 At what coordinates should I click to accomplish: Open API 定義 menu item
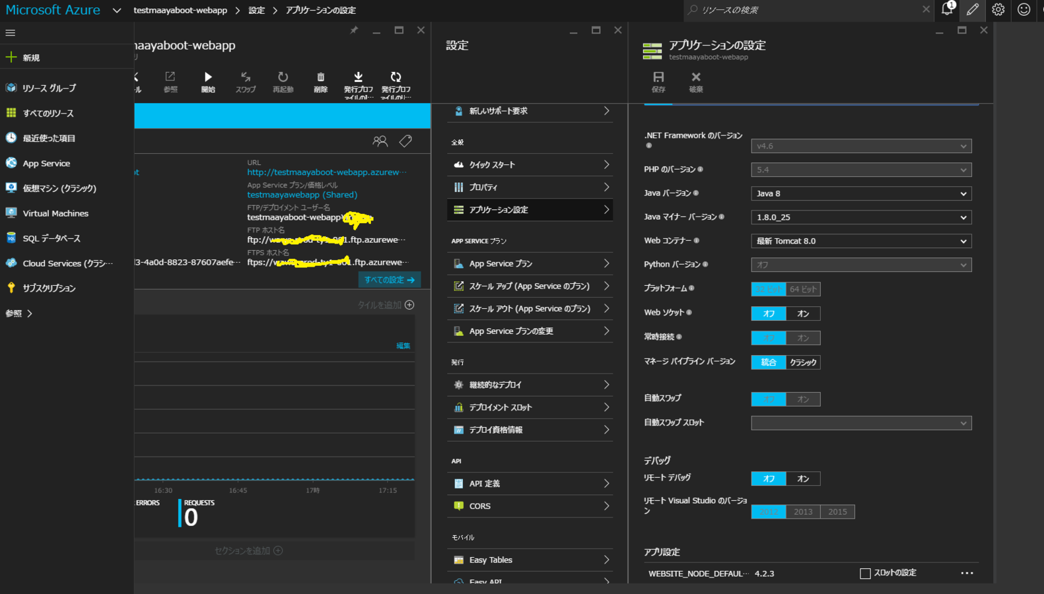tap(530, 484)
